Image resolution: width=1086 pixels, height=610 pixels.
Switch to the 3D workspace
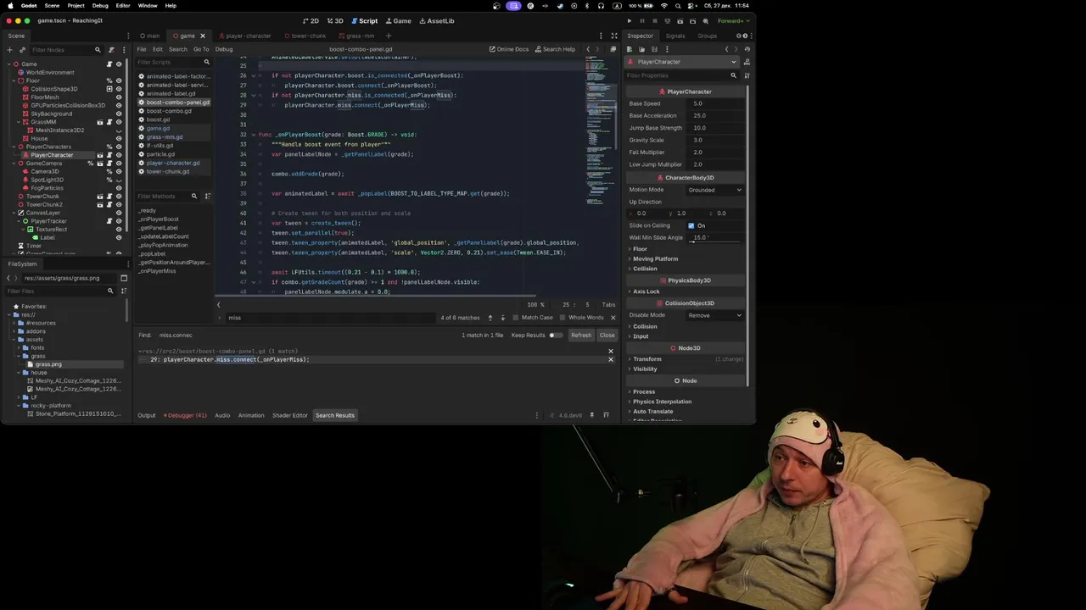click(x=335, y=20)
